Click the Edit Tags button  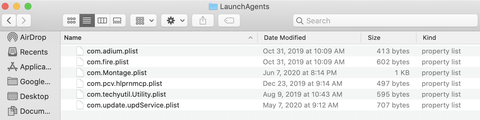tap(229, 20)
